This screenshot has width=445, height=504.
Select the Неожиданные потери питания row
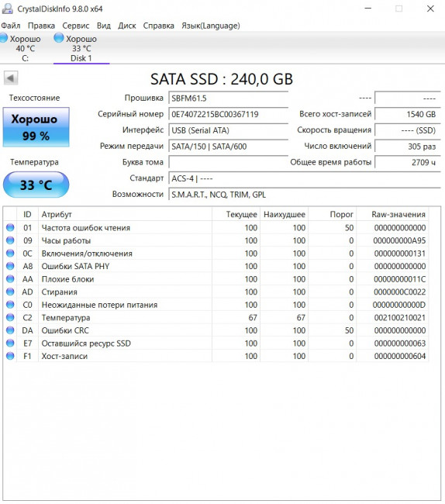216,305
